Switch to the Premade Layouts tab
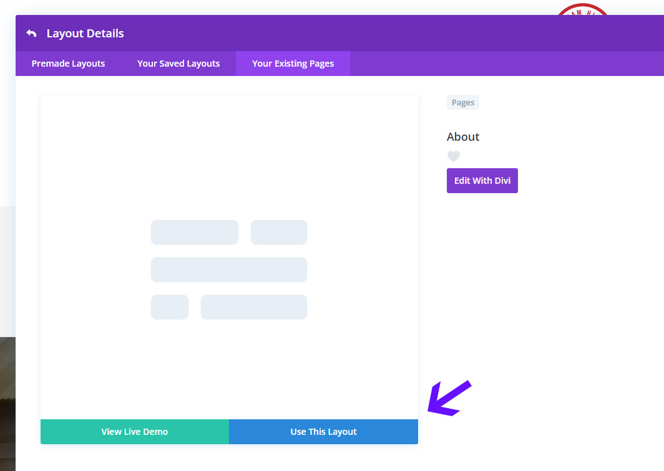Screen dimensions: 664x471 click(68, 64)
